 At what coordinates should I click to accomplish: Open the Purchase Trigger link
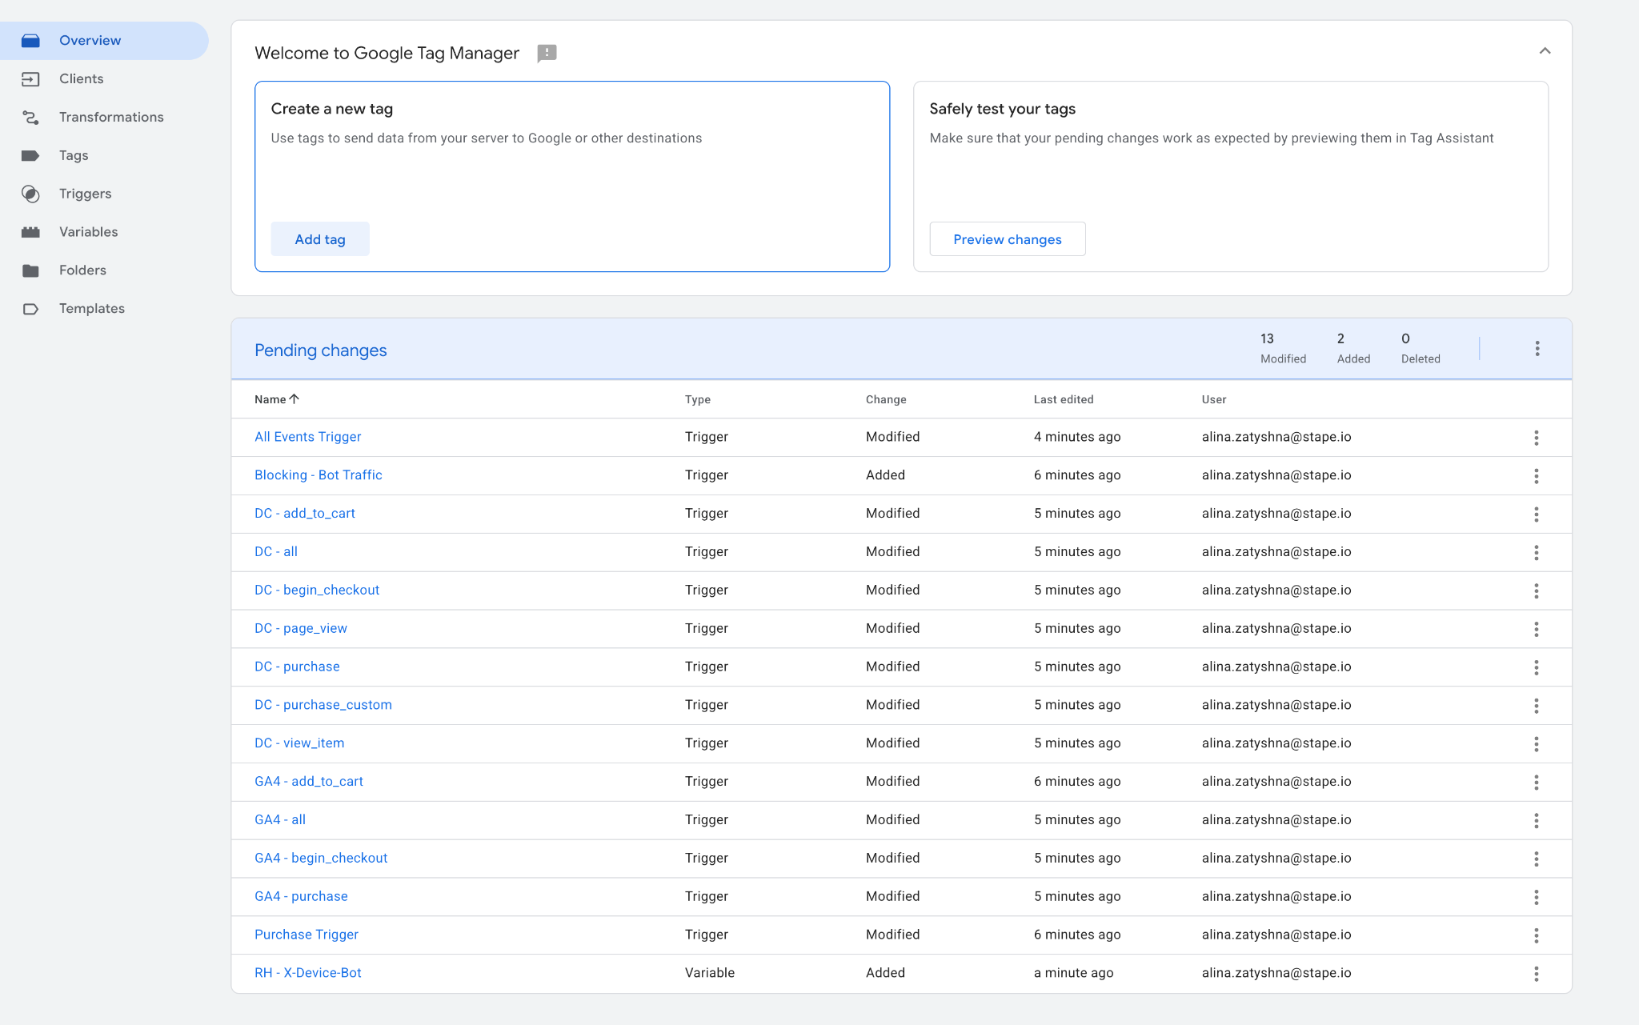pos(307,935)
